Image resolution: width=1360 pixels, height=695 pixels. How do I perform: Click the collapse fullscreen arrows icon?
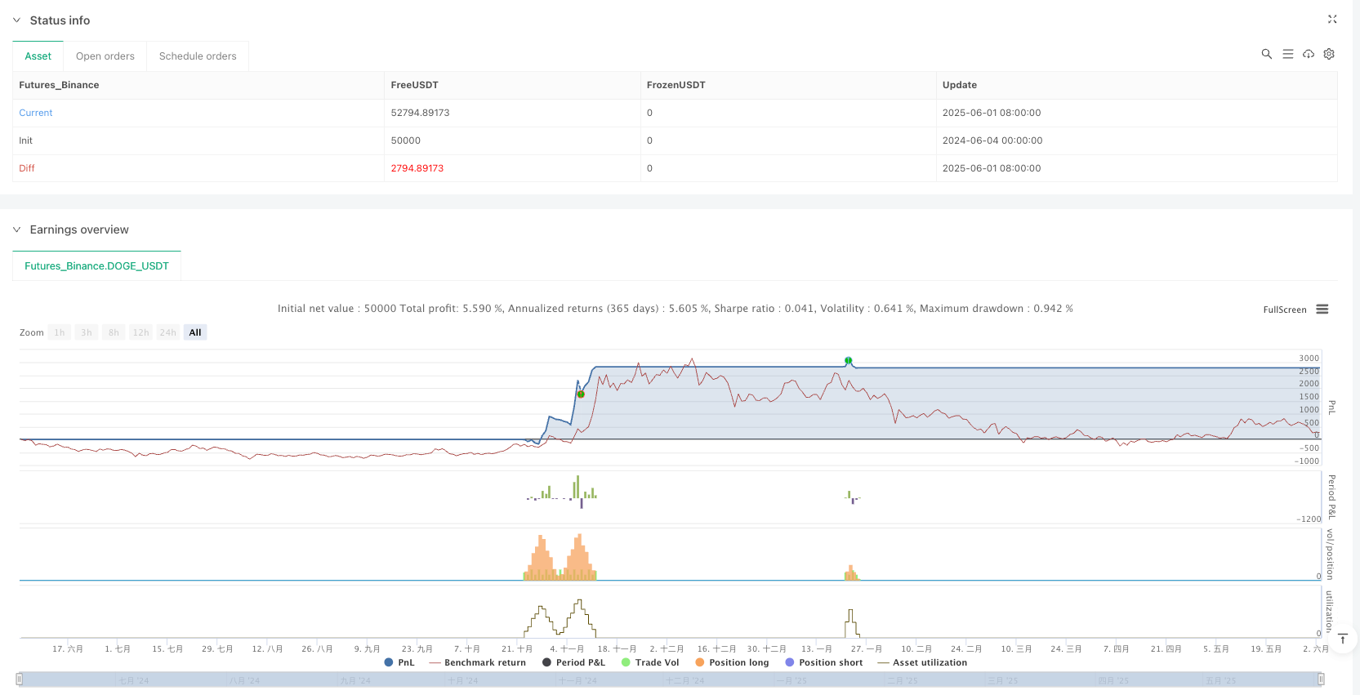coord(1332,20)
